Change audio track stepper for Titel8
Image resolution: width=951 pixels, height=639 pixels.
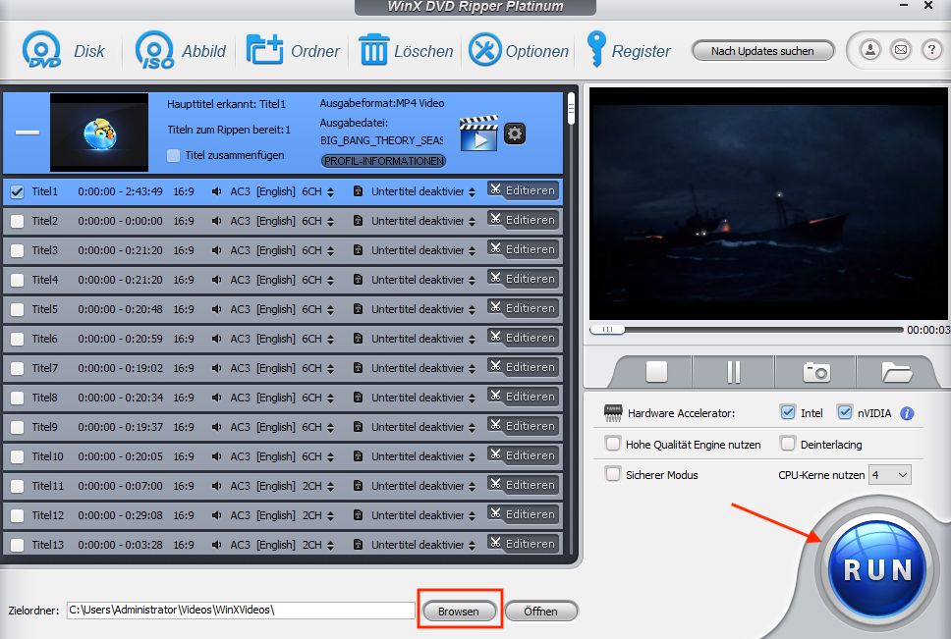tap(330, 398)
